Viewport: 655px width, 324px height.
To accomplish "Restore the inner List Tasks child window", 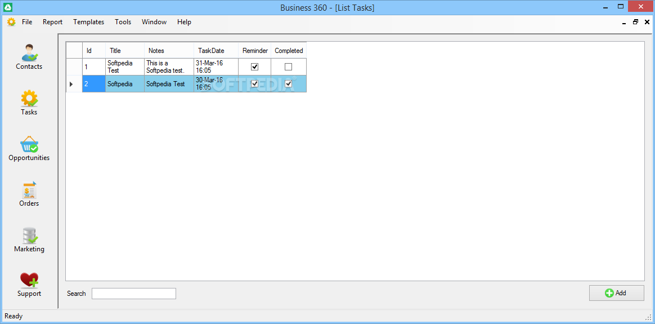I will tap(635, 22).
